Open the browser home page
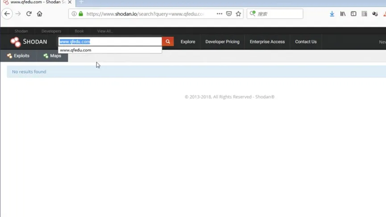 (x=39, y=14)
